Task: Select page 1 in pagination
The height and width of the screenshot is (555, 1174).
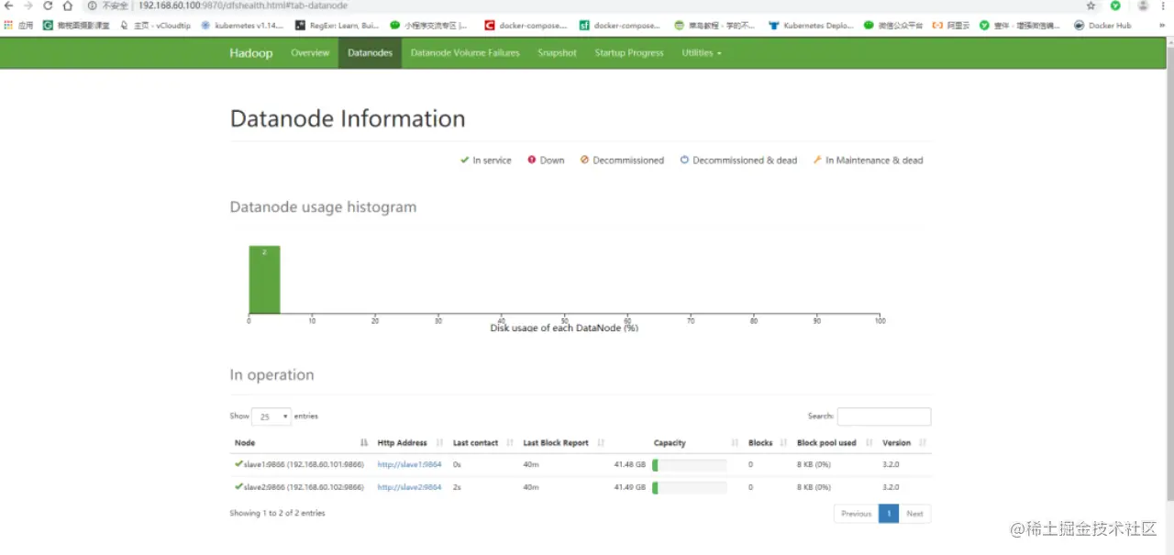Action: 889,514
